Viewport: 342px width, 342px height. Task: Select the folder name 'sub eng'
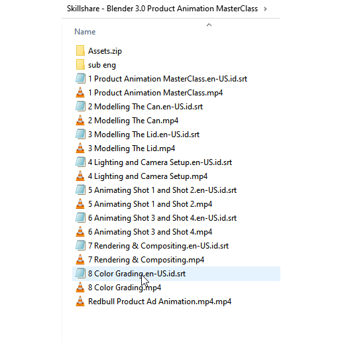(102, 65)
